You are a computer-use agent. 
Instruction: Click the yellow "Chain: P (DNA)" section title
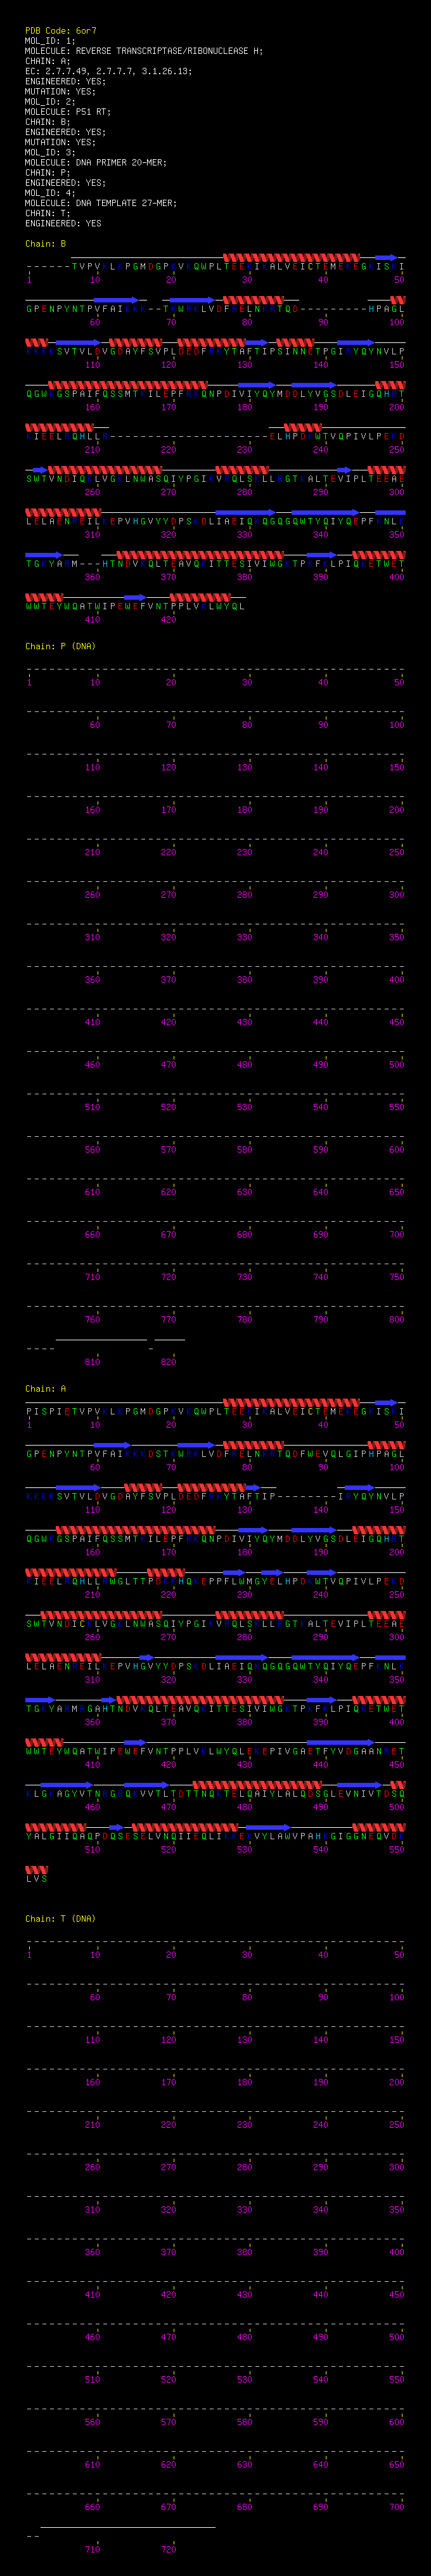pyautogui.click(x=61, y=646)
